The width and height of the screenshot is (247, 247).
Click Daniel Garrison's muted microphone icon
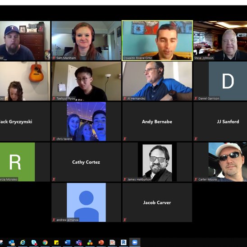196,98
